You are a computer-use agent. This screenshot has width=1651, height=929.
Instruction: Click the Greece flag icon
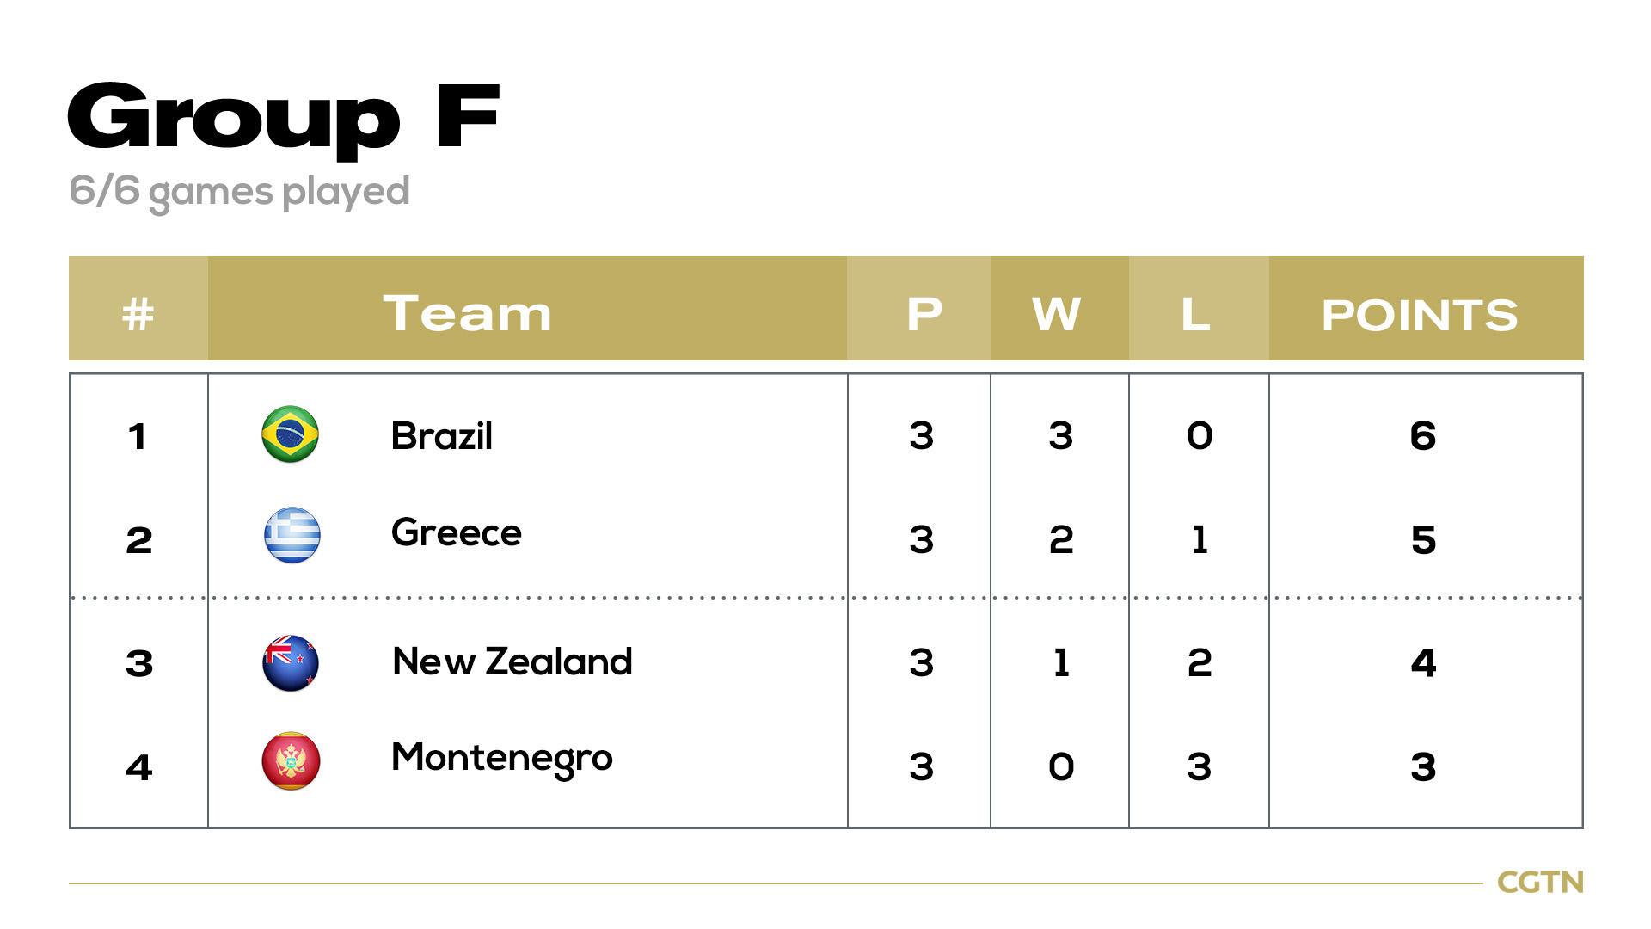[292, 535]
